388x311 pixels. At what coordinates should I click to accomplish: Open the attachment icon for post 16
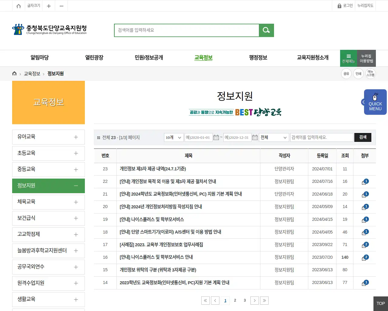[365, 258]
